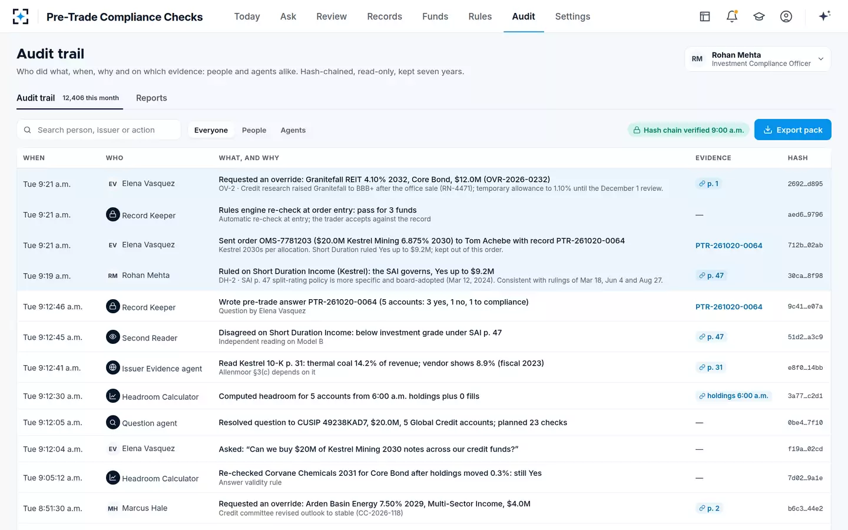The width and height of the screenshot is (848, 530).
Task: Open evidence p. 31 for Kestrel 10-K
Action: [711, 367]
